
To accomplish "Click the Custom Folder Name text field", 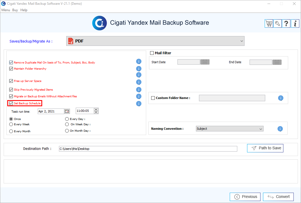I will point(232,98).
